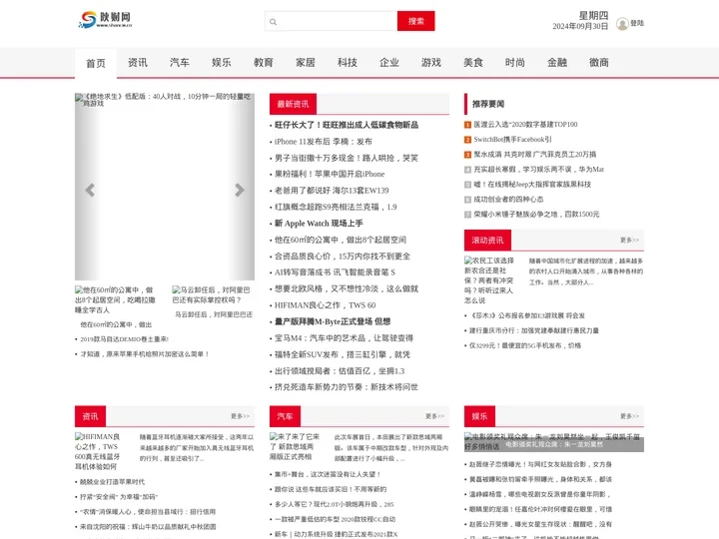Open headline 新 Apple Watch 现场上手

319,224
